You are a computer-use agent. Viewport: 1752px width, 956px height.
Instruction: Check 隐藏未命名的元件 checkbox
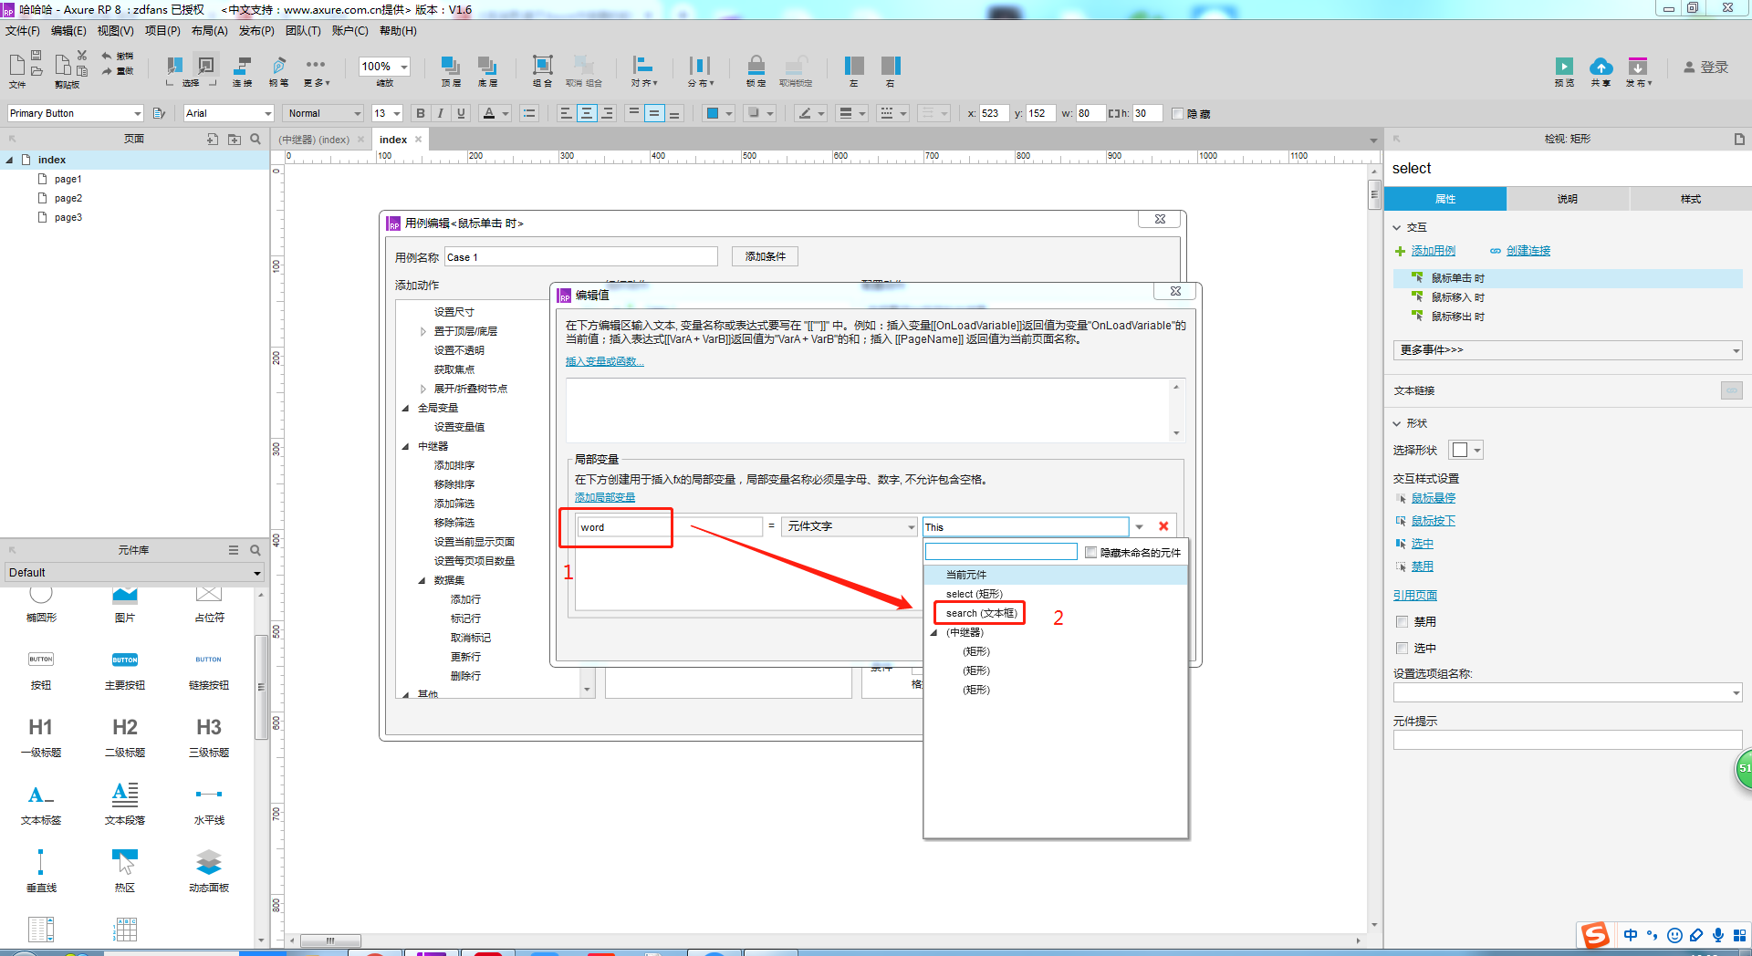pos(1090,552)
